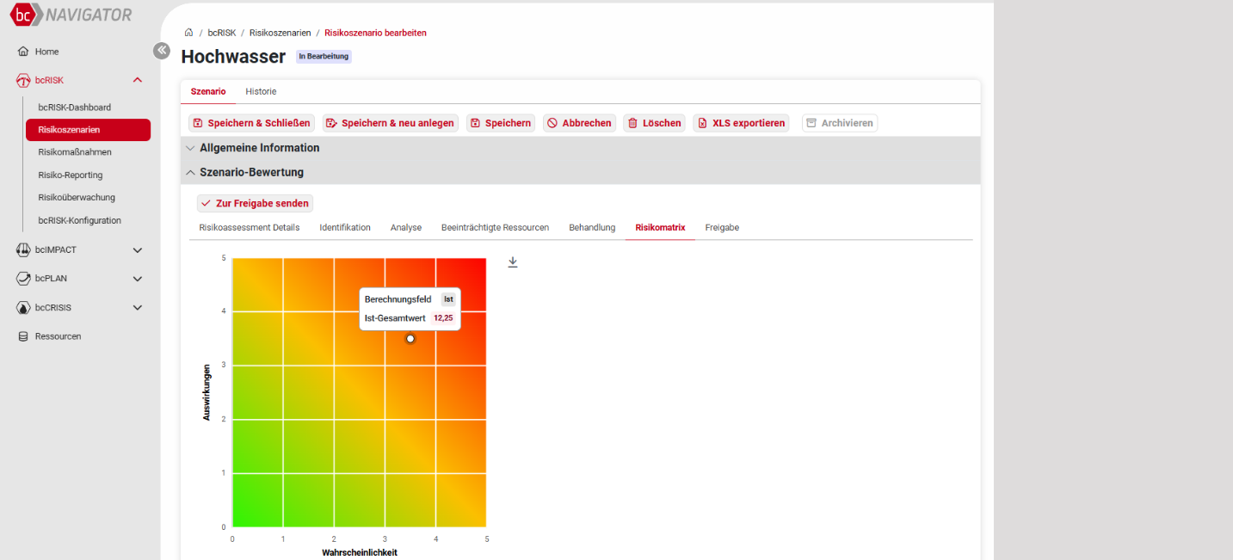Viewport: 1233px width, 560px height.
Task: Collapse the bcRISK menu chevron
Action: (138, 80)
